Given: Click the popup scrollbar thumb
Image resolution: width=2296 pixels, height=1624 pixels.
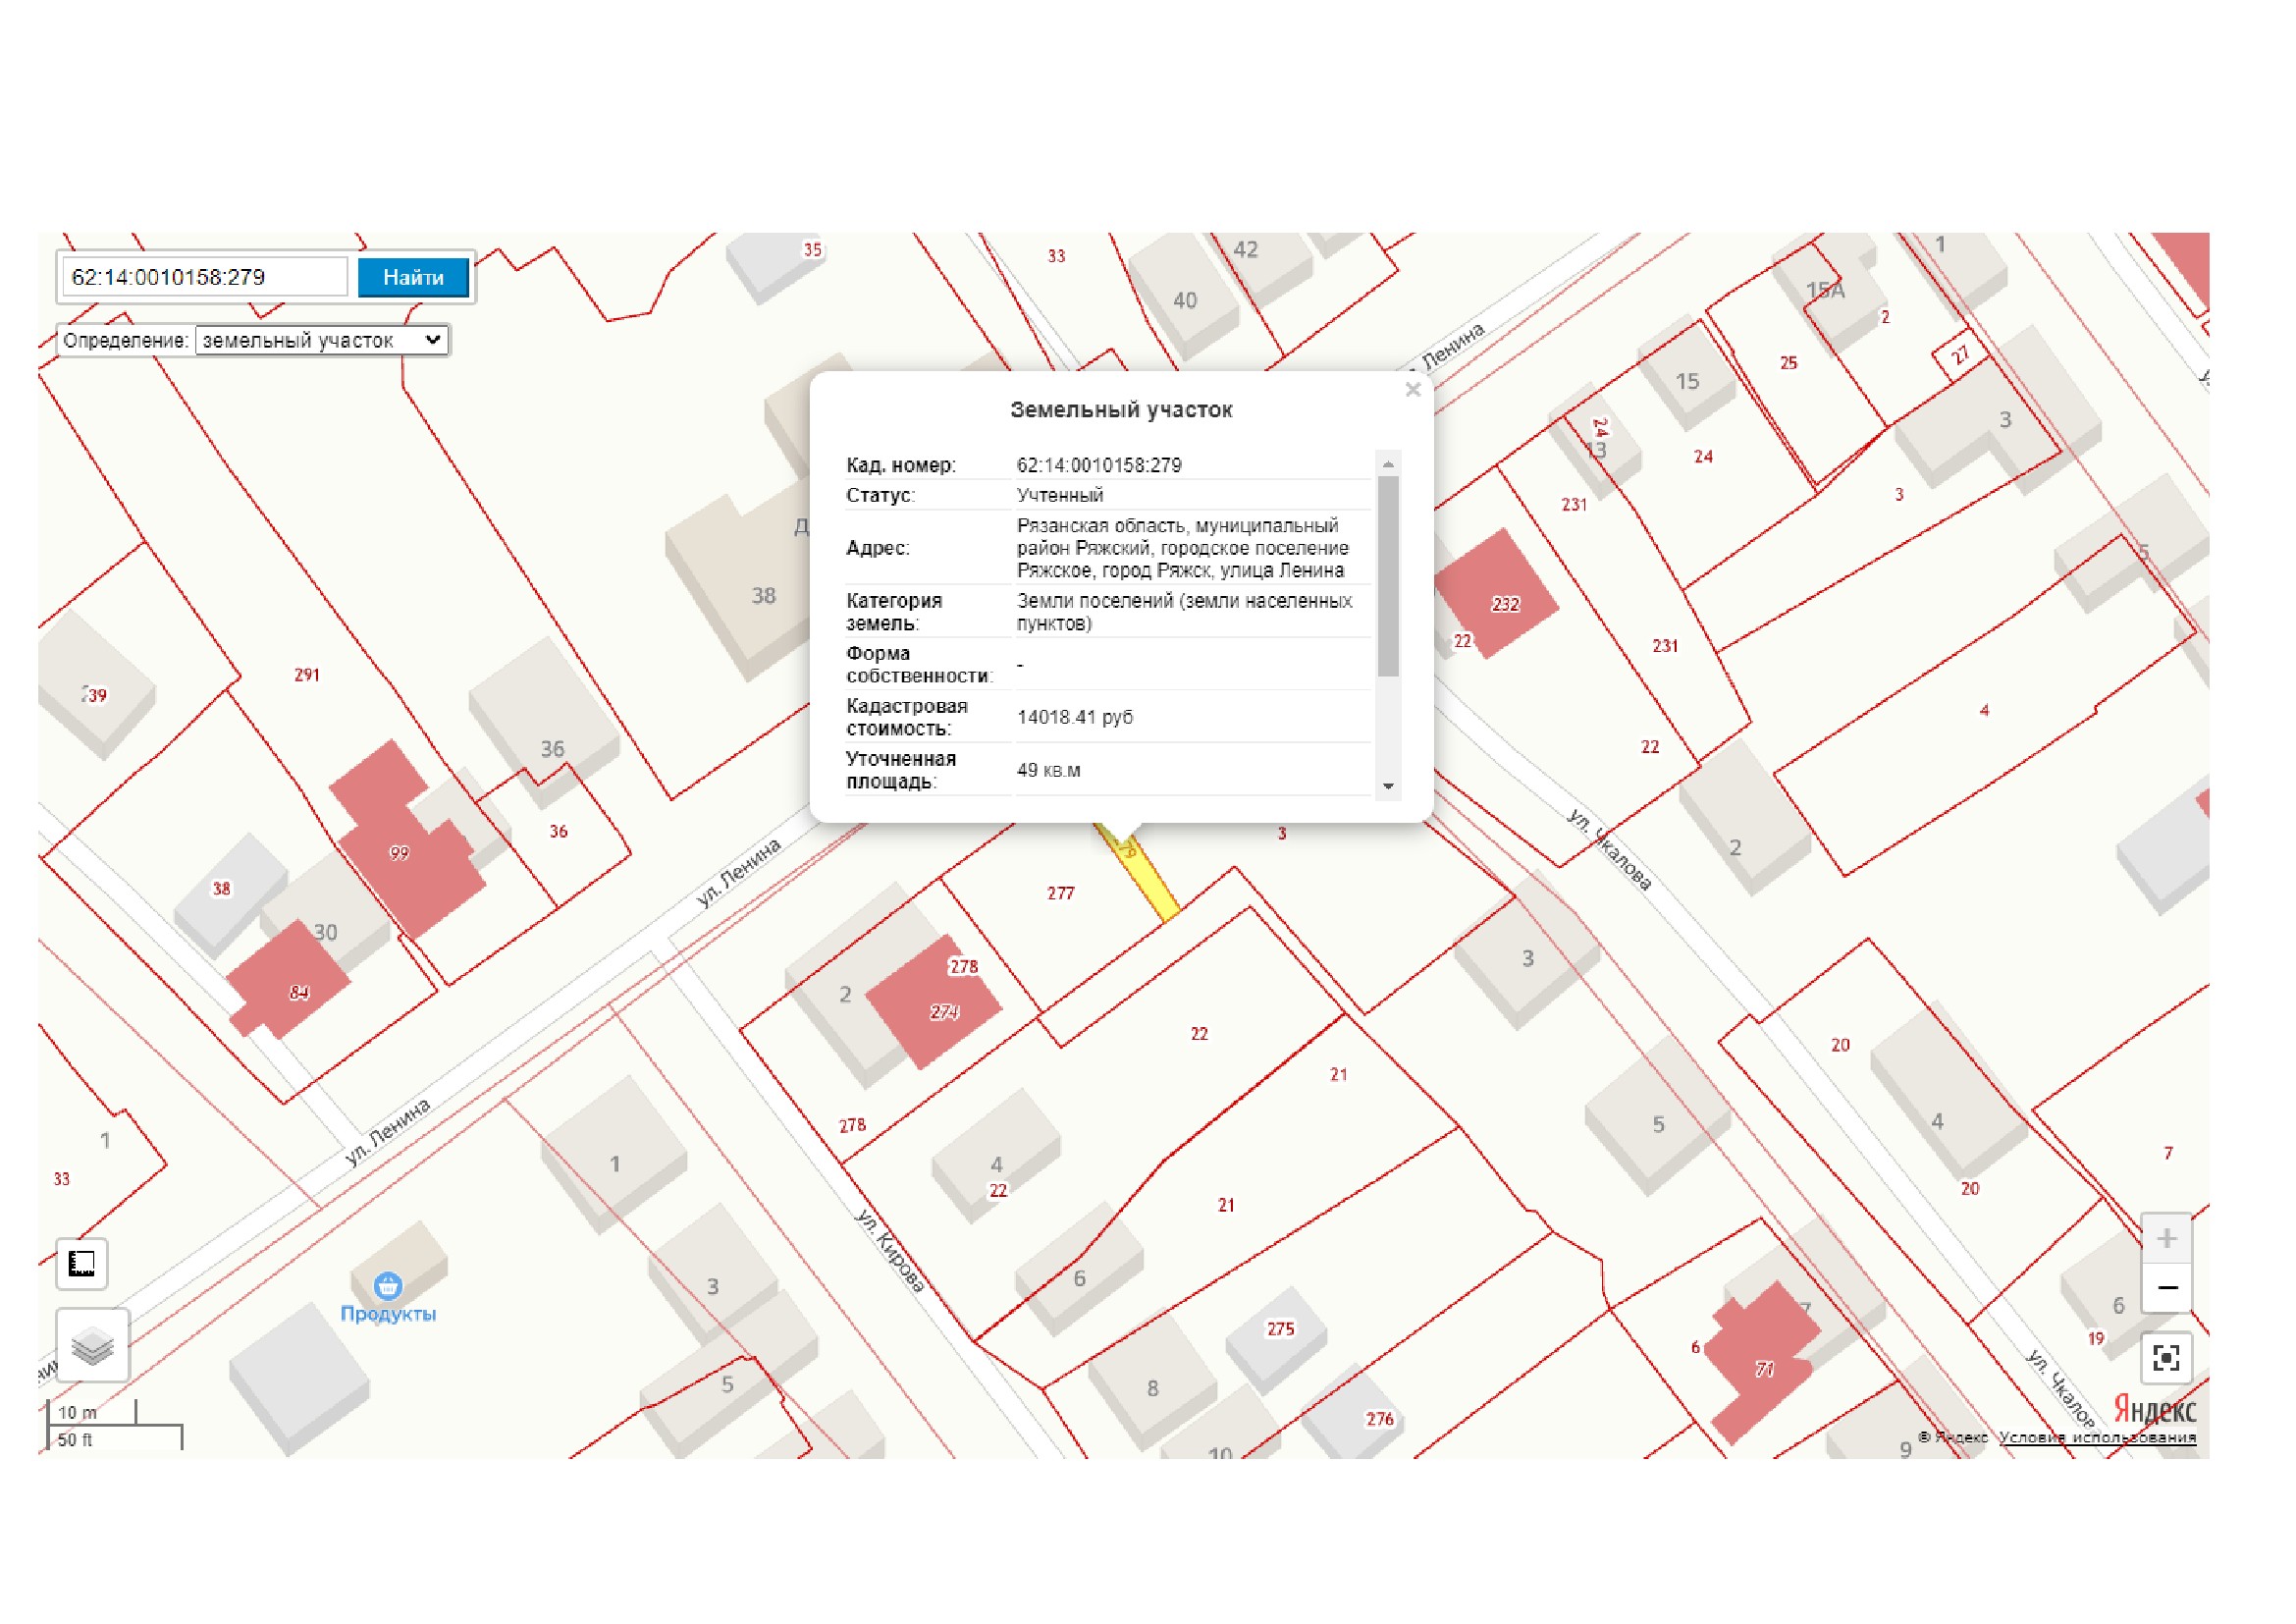Looking at the screenshot, I should coord(1388,576).
